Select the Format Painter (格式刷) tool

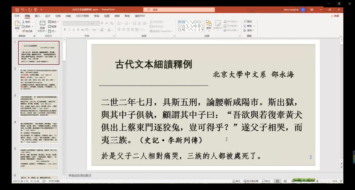point(27,31)
